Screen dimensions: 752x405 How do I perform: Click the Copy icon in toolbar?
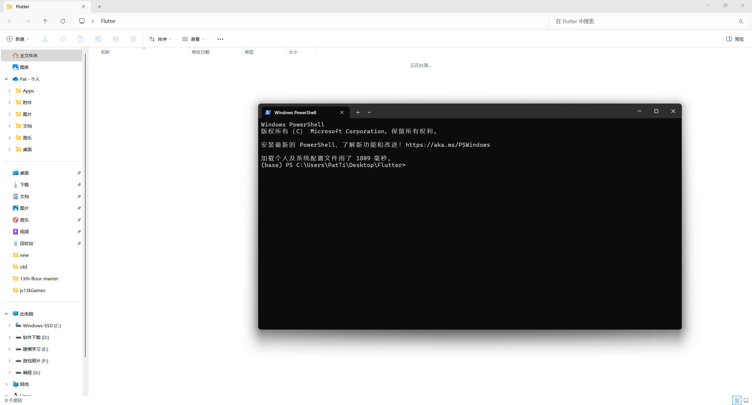(x=63, y=39)
